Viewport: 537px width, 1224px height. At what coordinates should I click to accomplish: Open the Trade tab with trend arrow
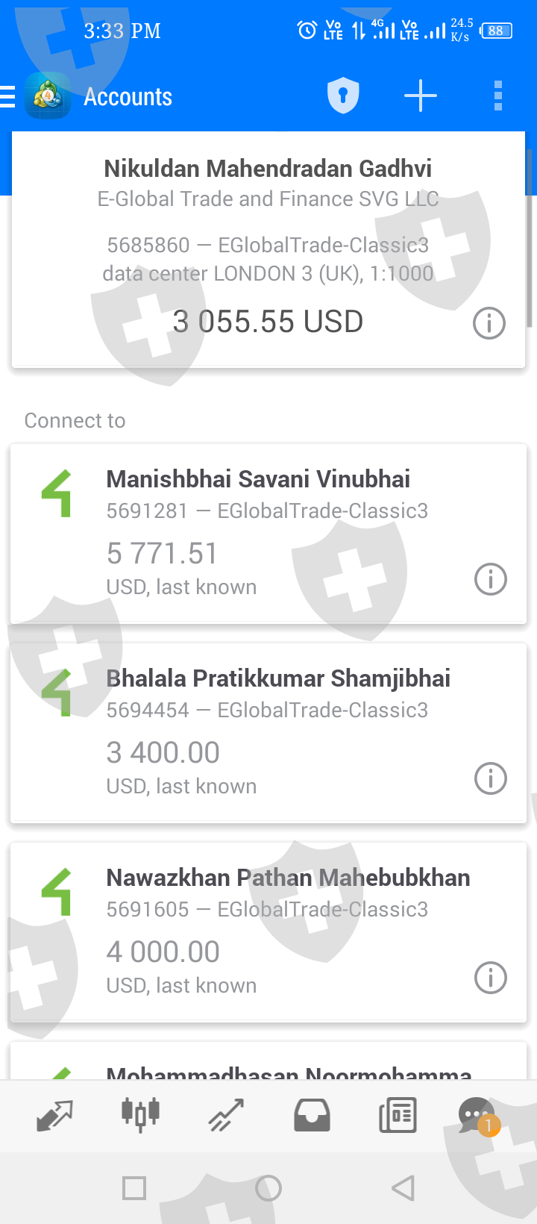click(x=226, y=1116)
